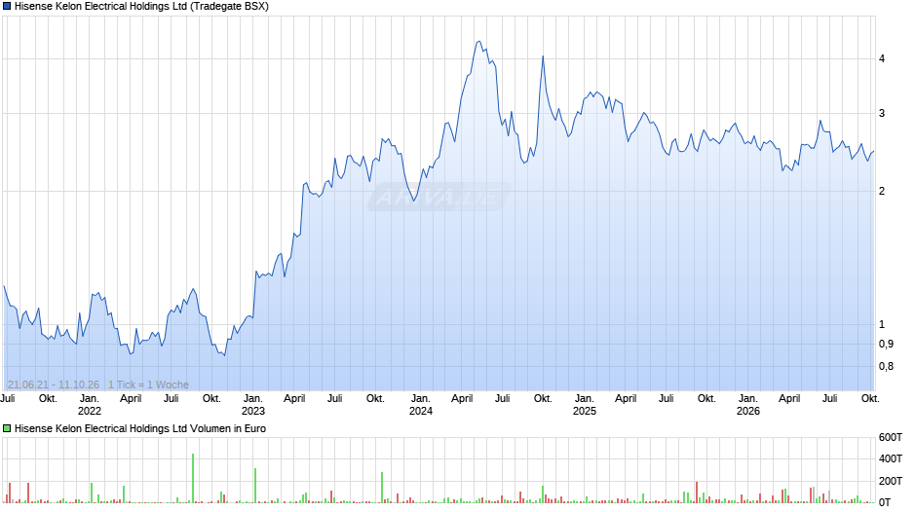This screenshot has width=916, height=512.
Task: Click the price axis label '1'
Action: tap(882, 324)
